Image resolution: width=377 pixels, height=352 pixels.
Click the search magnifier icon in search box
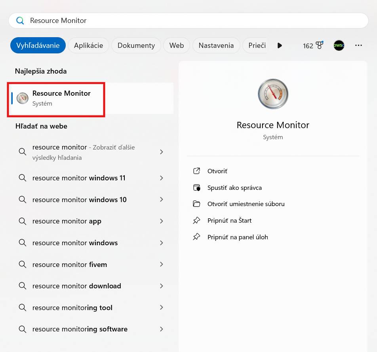coord(20,21)
